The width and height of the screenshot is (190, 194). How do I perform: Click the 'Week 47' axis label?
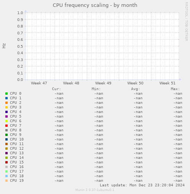coord(39,83)
